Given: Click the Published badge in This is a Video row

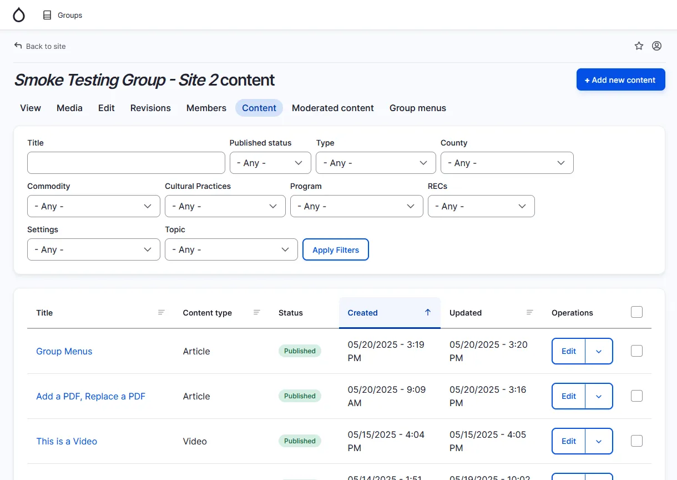Looking at the screenshot, I should point(300,441).
